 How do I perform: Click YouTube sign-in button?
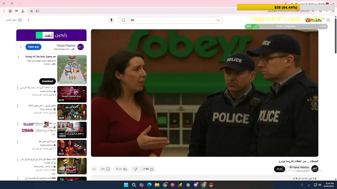pyautogui.click(x=14, y=20)
